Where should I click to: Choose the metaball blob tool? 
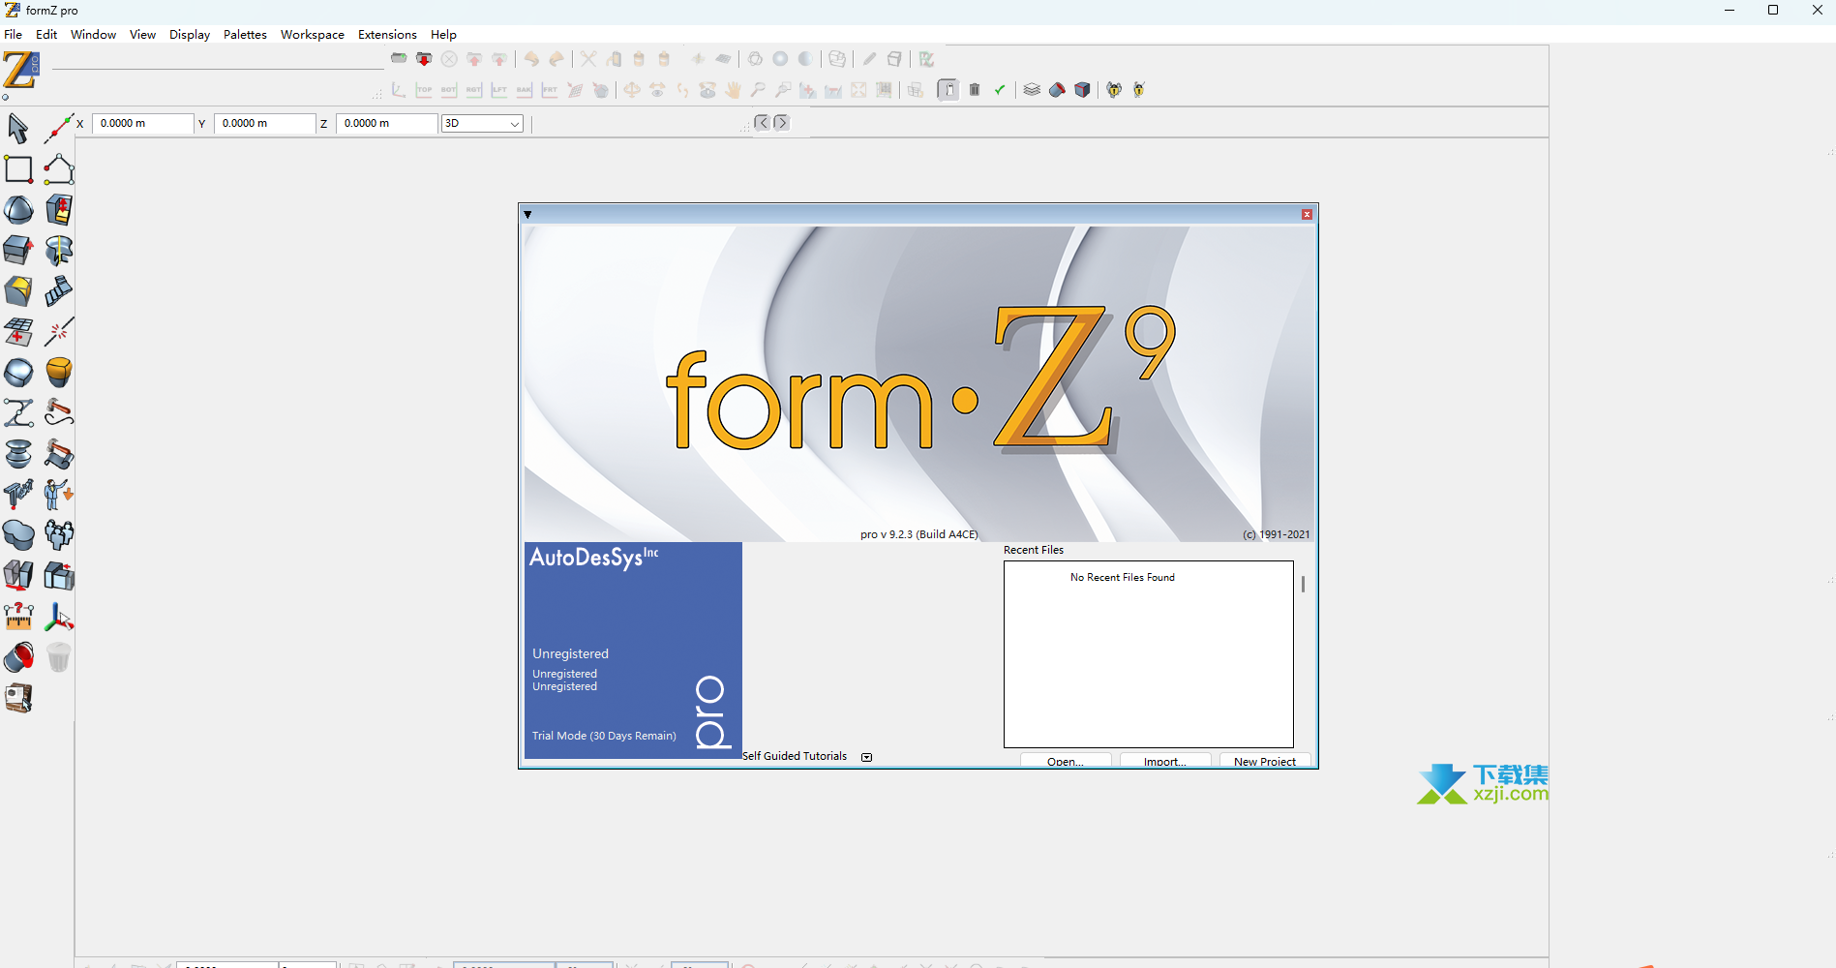tap(18, 534)
